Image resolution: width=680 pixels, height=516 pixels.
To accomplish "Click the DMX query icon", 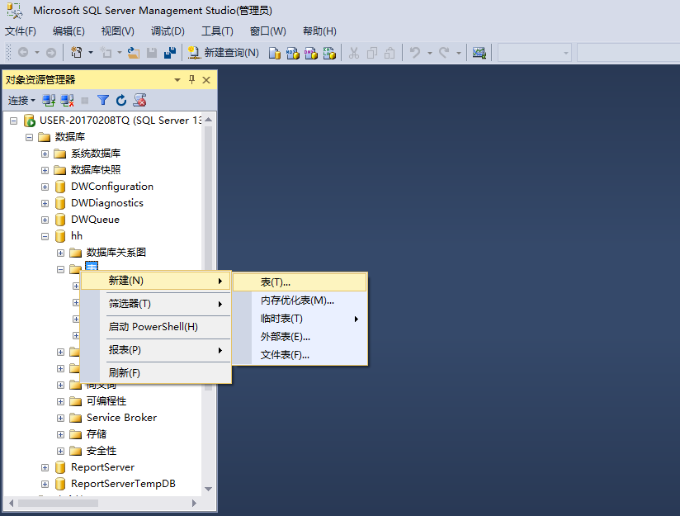I will pos(311,53).
